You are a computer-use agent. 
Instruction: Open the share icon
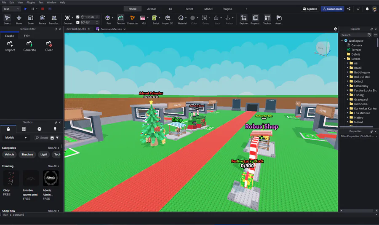click(349, 9)
